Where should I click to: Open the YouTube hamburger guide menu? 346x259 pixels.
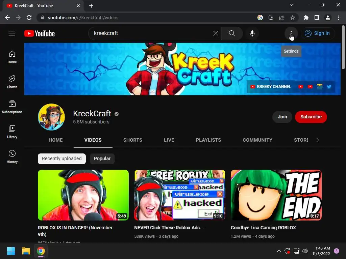coord(12,33)
